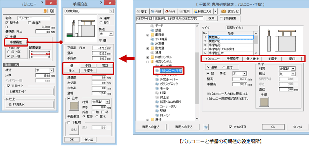The image size is (309, 148).
Task: Open the 形状 丸 dropdown
Action: [287, 74]
